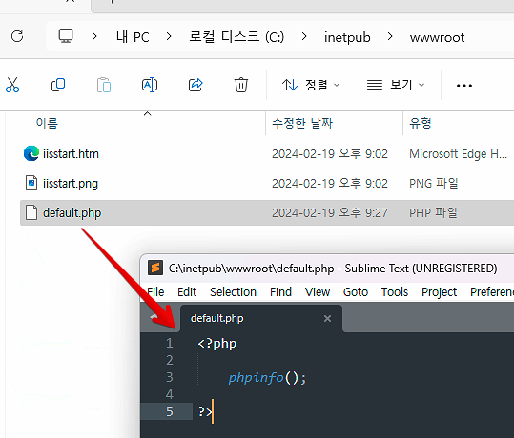Click the Sublime Text logo in title bar

coord(155,268)
